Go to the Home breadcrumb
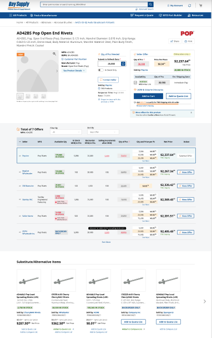212x338 pixels. (x=20, y=22)
